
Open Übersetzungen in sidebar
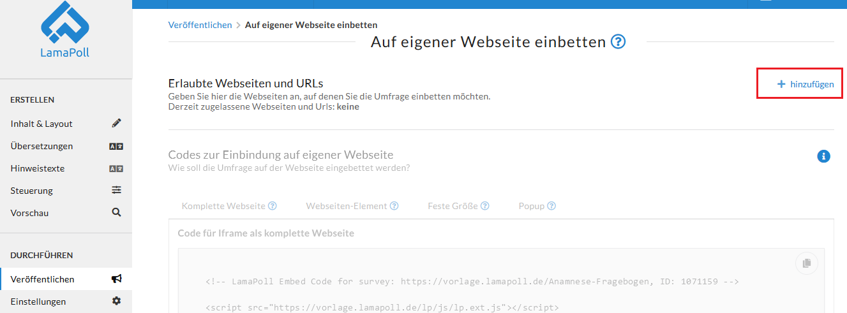click(41, 146)
